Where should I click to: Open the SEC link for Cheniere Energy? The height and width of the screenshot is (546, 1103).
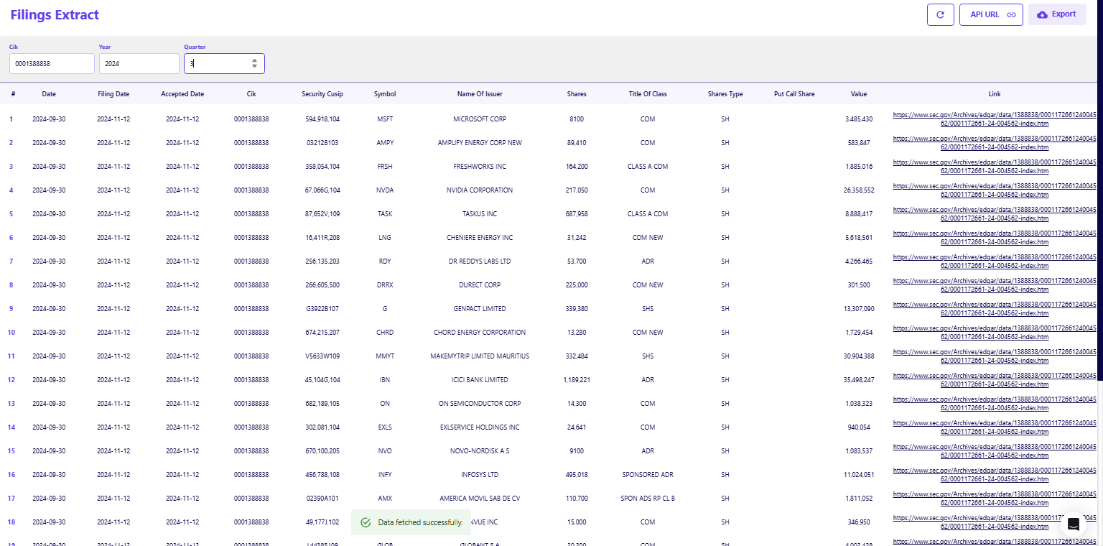(x=995, y=237)
